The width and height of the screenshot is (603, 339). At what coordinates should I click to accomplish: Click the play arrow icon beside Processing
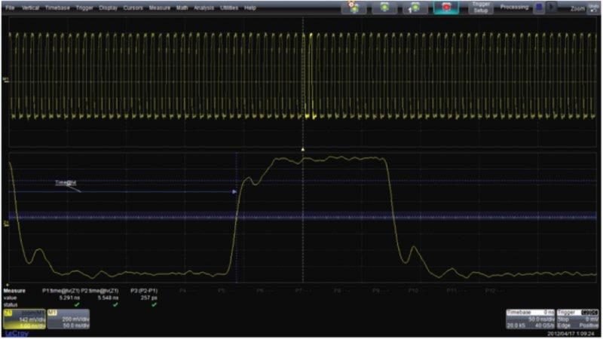click(x=554, y=7)
